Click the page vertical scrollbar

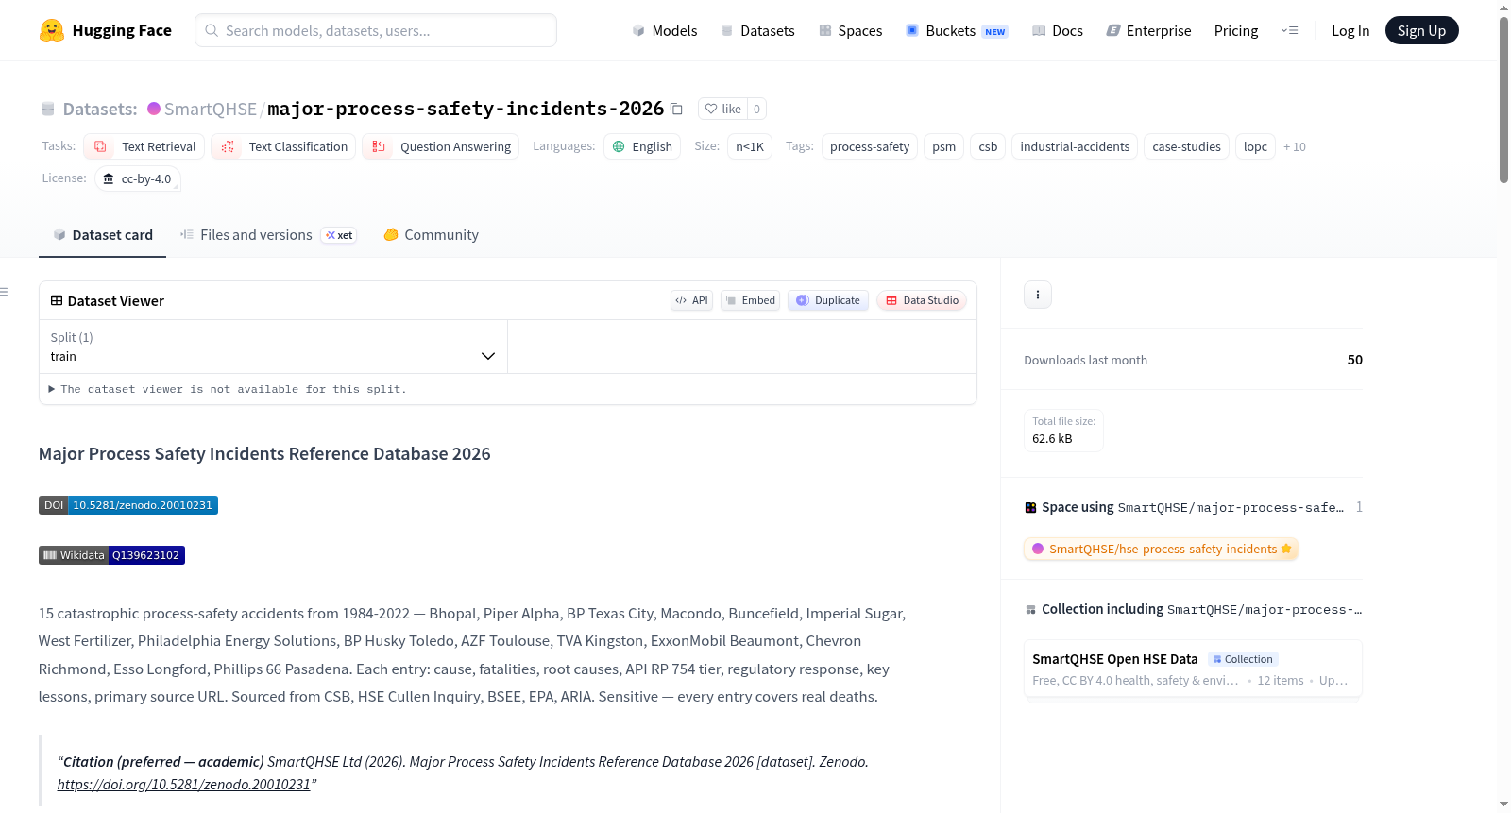pos(1503,99)
